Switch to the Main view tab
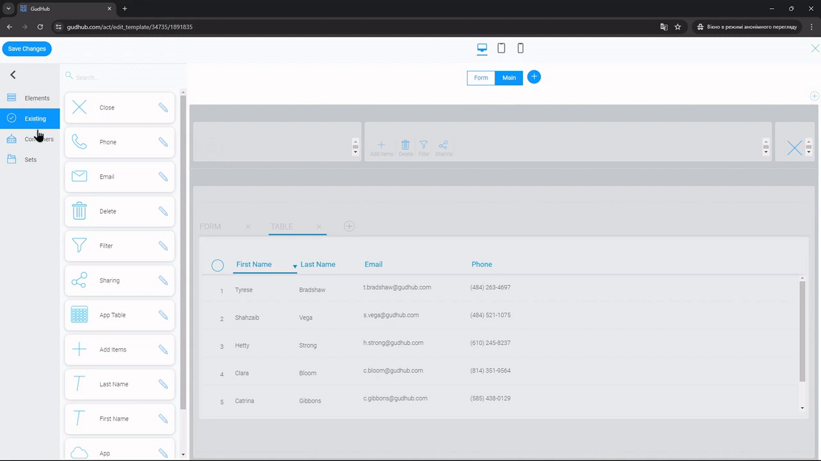The image size is (821, 461). tap(509, 78)
